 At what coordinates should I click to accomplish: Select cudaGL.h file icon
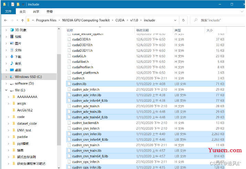[x=69, y=56]
